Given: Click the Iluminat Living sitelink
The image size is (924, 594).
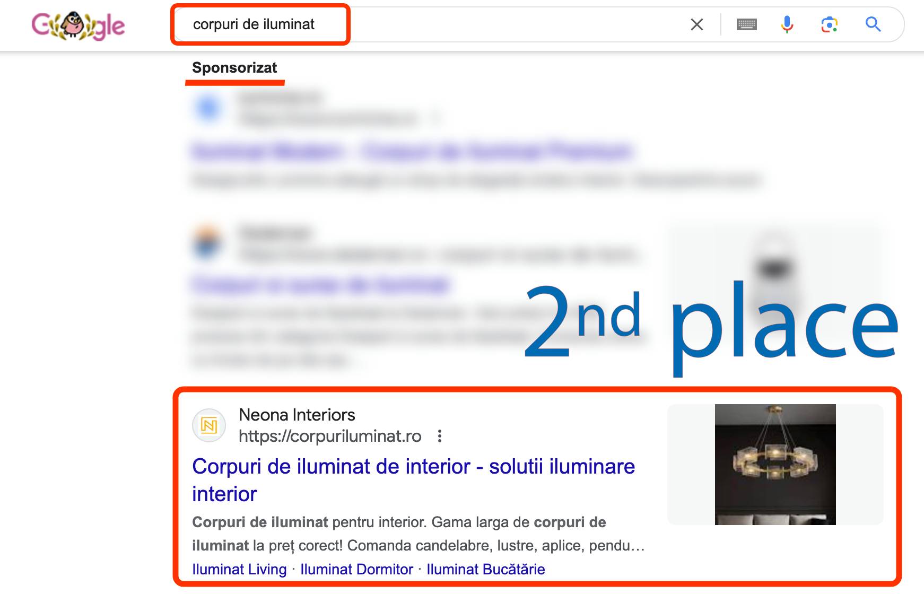Looking at the screenshot, I should click(x=239, y=570).
